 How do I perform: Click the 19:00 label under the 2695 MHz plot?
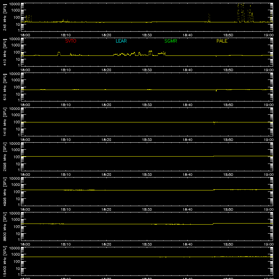pyautogui.click(x=269, y=175)
